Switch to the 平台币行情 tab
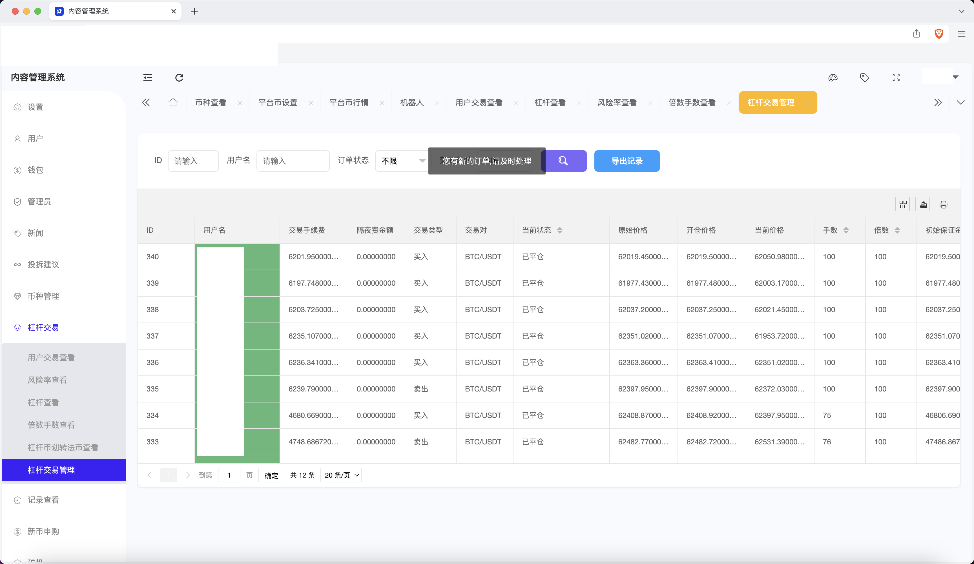Image resolution: width=974 pixels, height=564 pixels. [349, 102]
